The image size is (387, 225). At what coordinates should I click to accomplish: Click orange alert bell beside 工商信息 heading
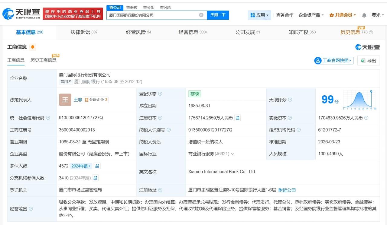click(x=33, y=47)
